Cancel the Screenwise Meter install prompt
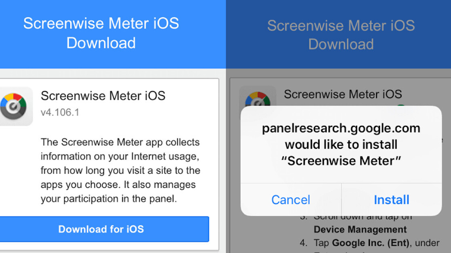This screenshot has width=451, height=253. point(291,200)
